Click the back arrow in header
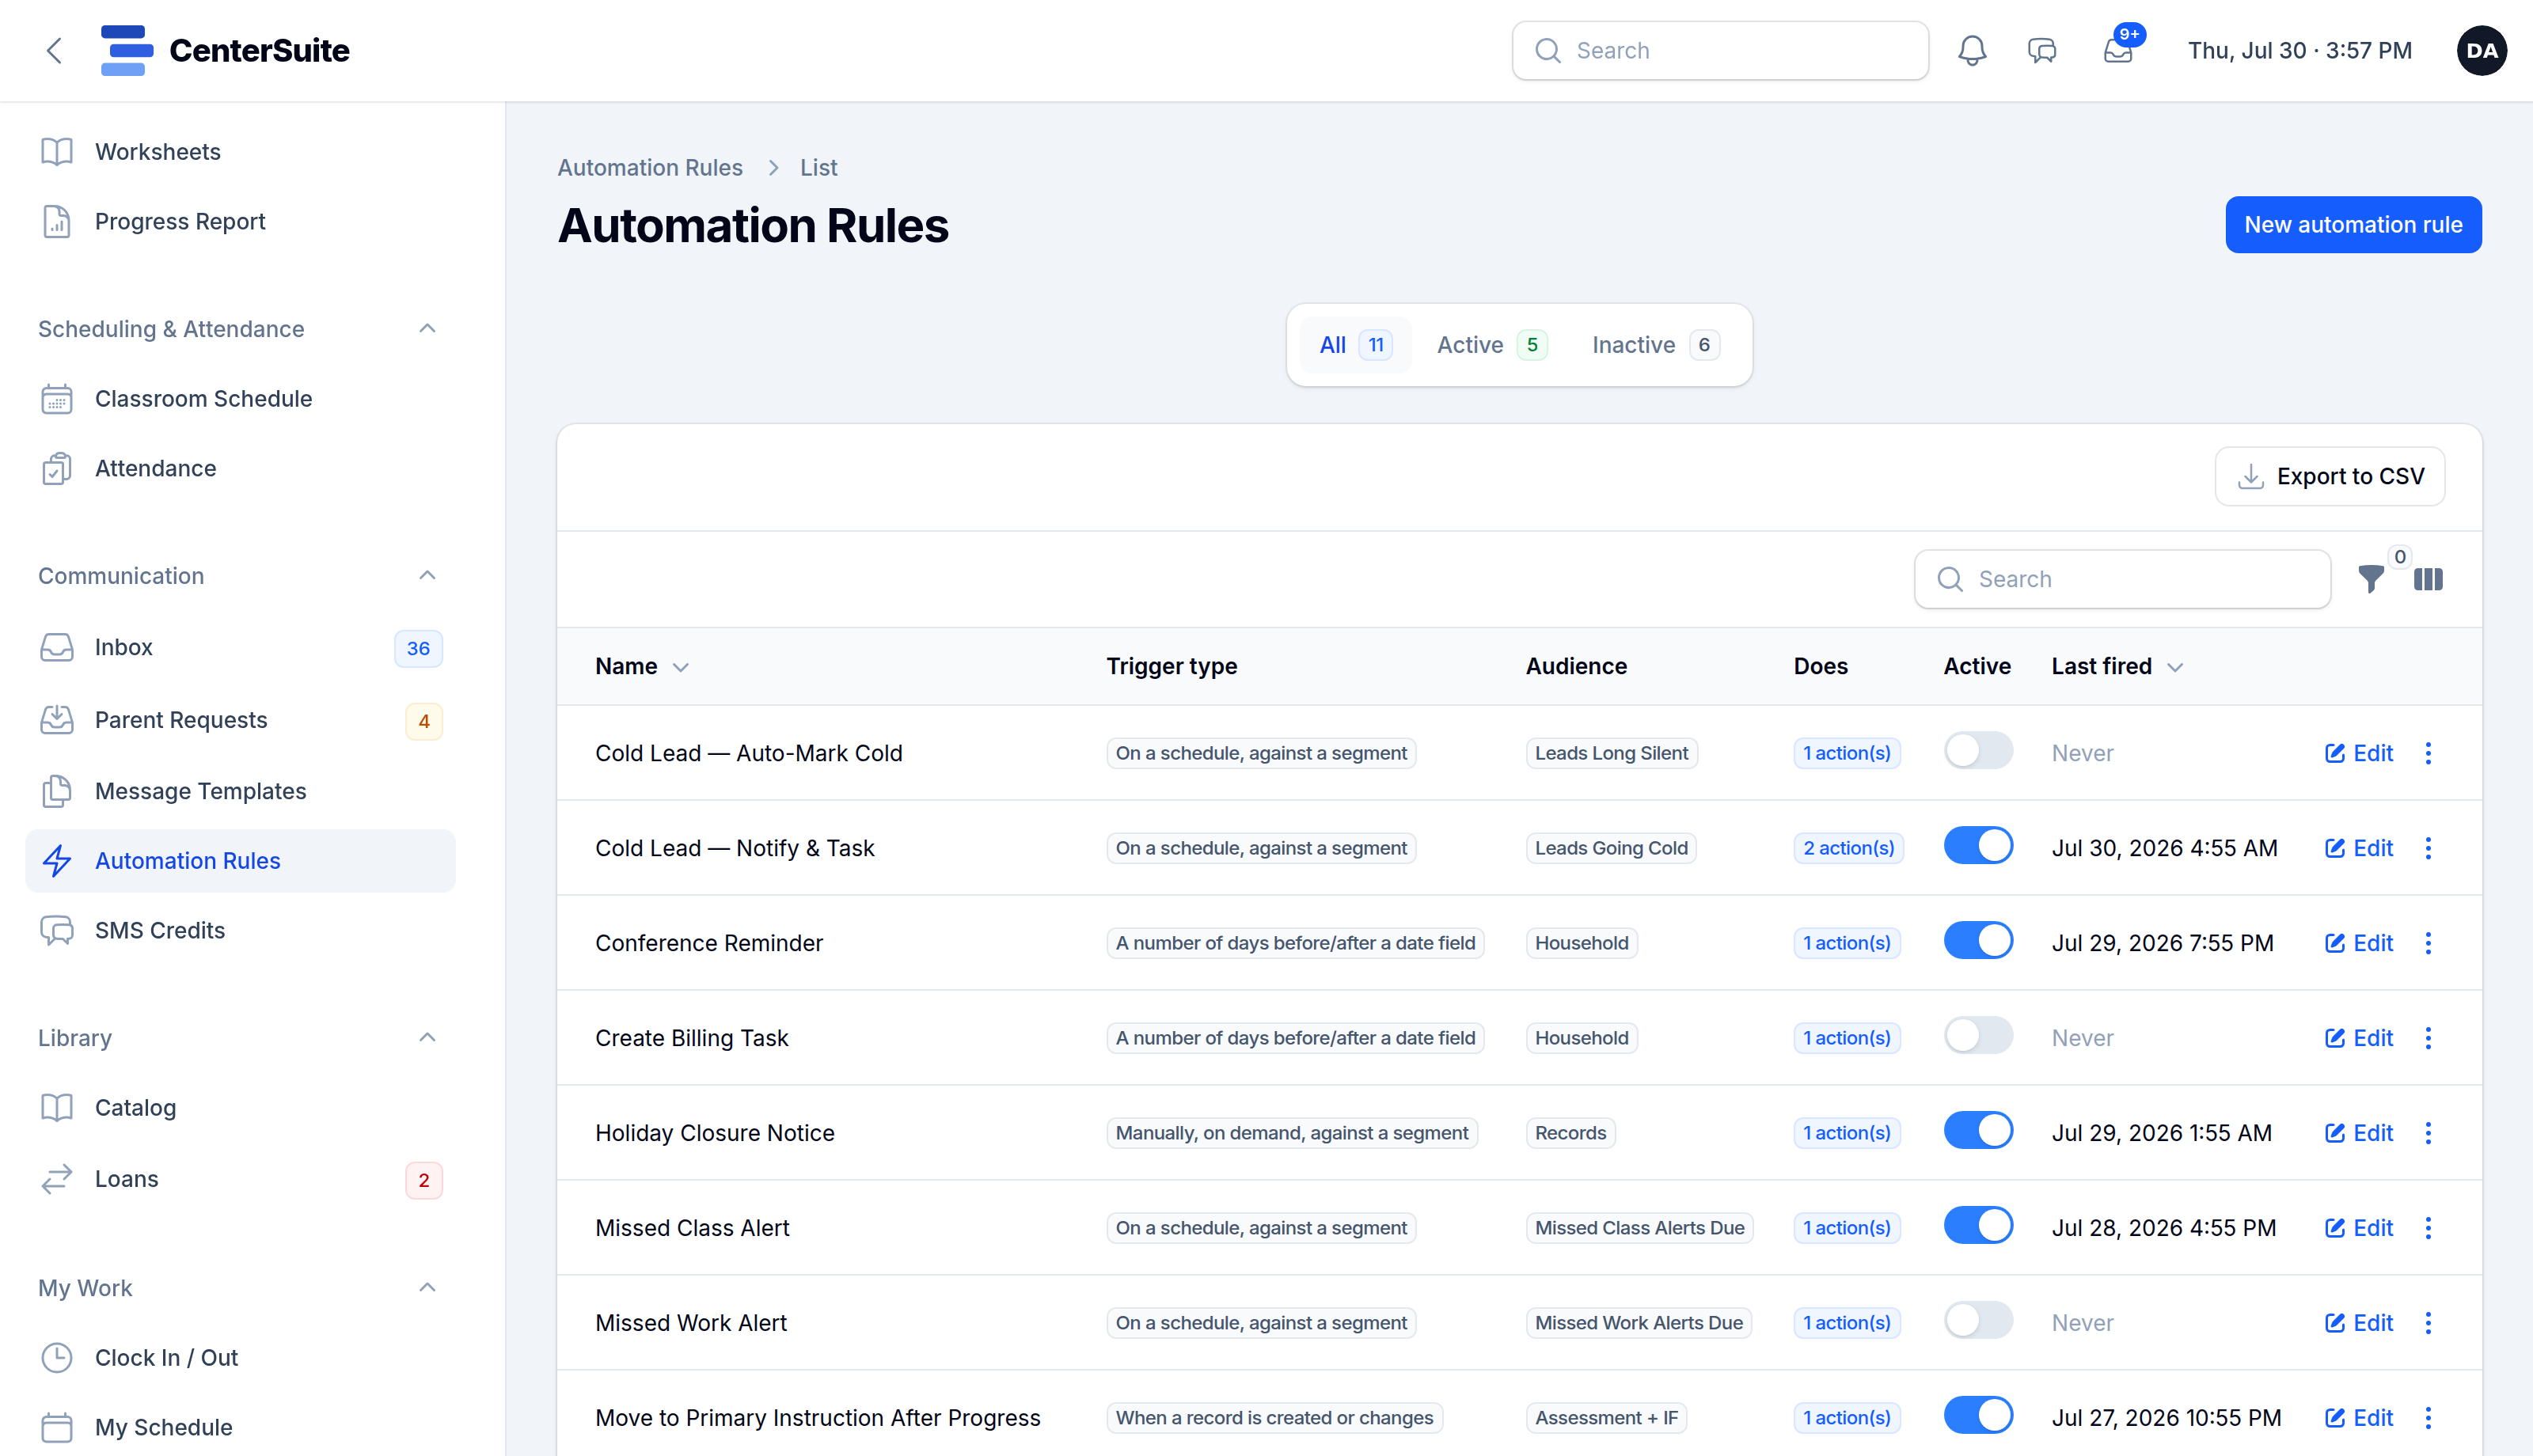 55,51
